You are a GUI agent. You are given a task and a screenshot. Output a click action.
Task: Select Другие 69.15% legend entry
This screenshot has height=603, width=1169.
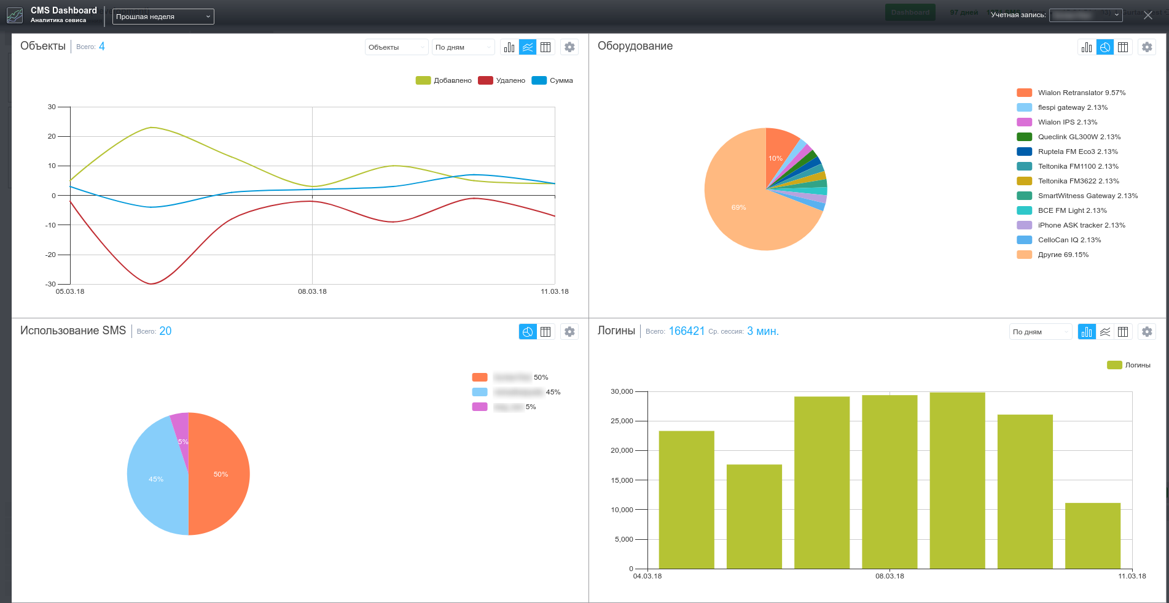pyautogui.click(x=1063, y=255)
